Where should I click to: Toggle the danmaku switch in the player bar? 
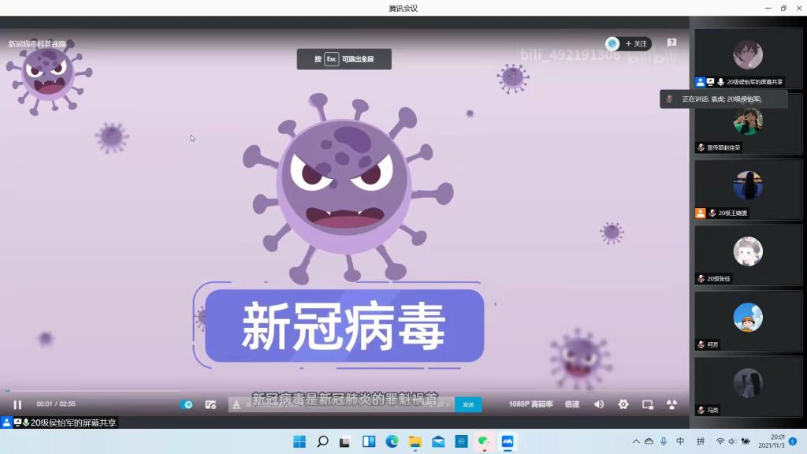click(187, 404)
